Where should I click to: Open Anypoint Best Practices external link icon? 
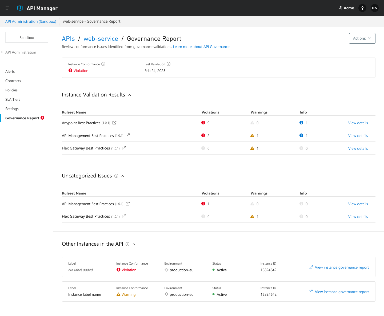coord(114,123)
